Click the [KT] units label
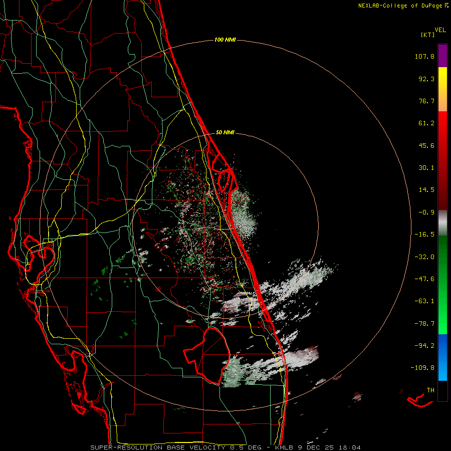451x451 pixels. [x=427, y=35]
